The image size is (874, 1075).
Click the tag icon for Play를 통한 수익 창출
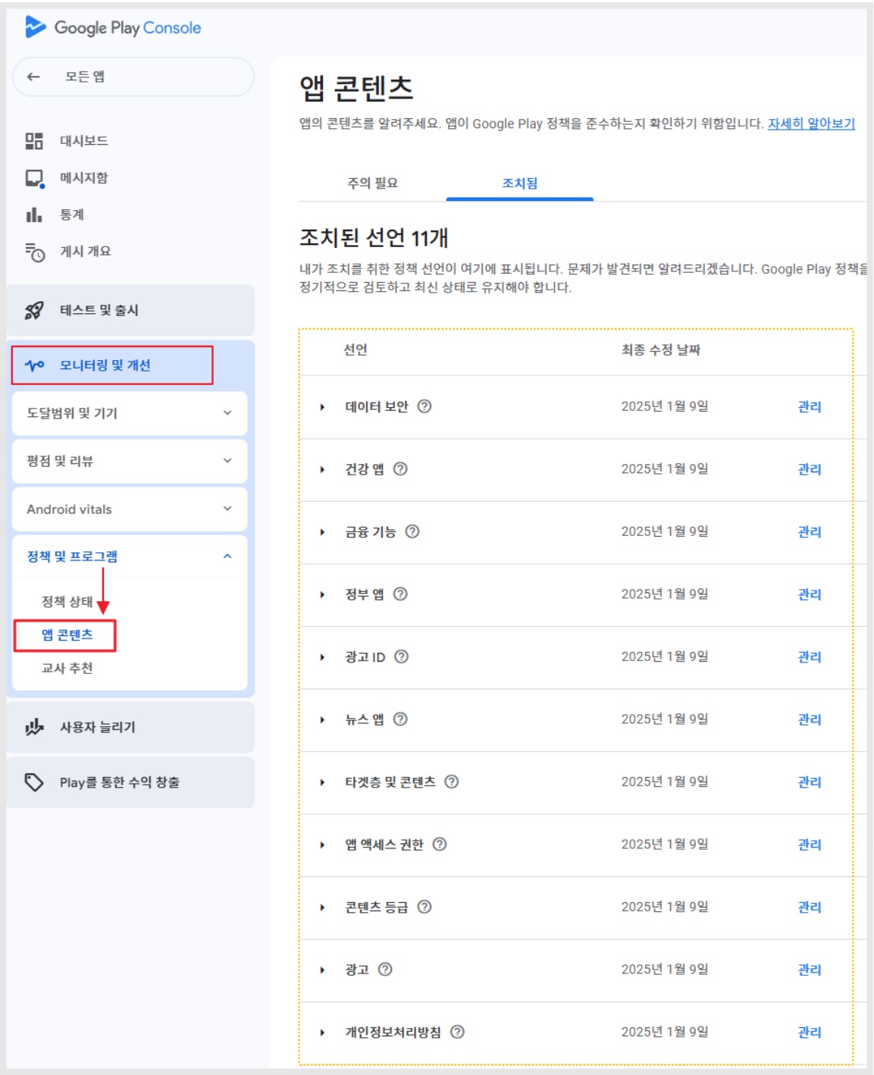[34, 782]
